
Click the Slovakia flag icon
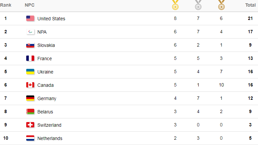(30, 45)
